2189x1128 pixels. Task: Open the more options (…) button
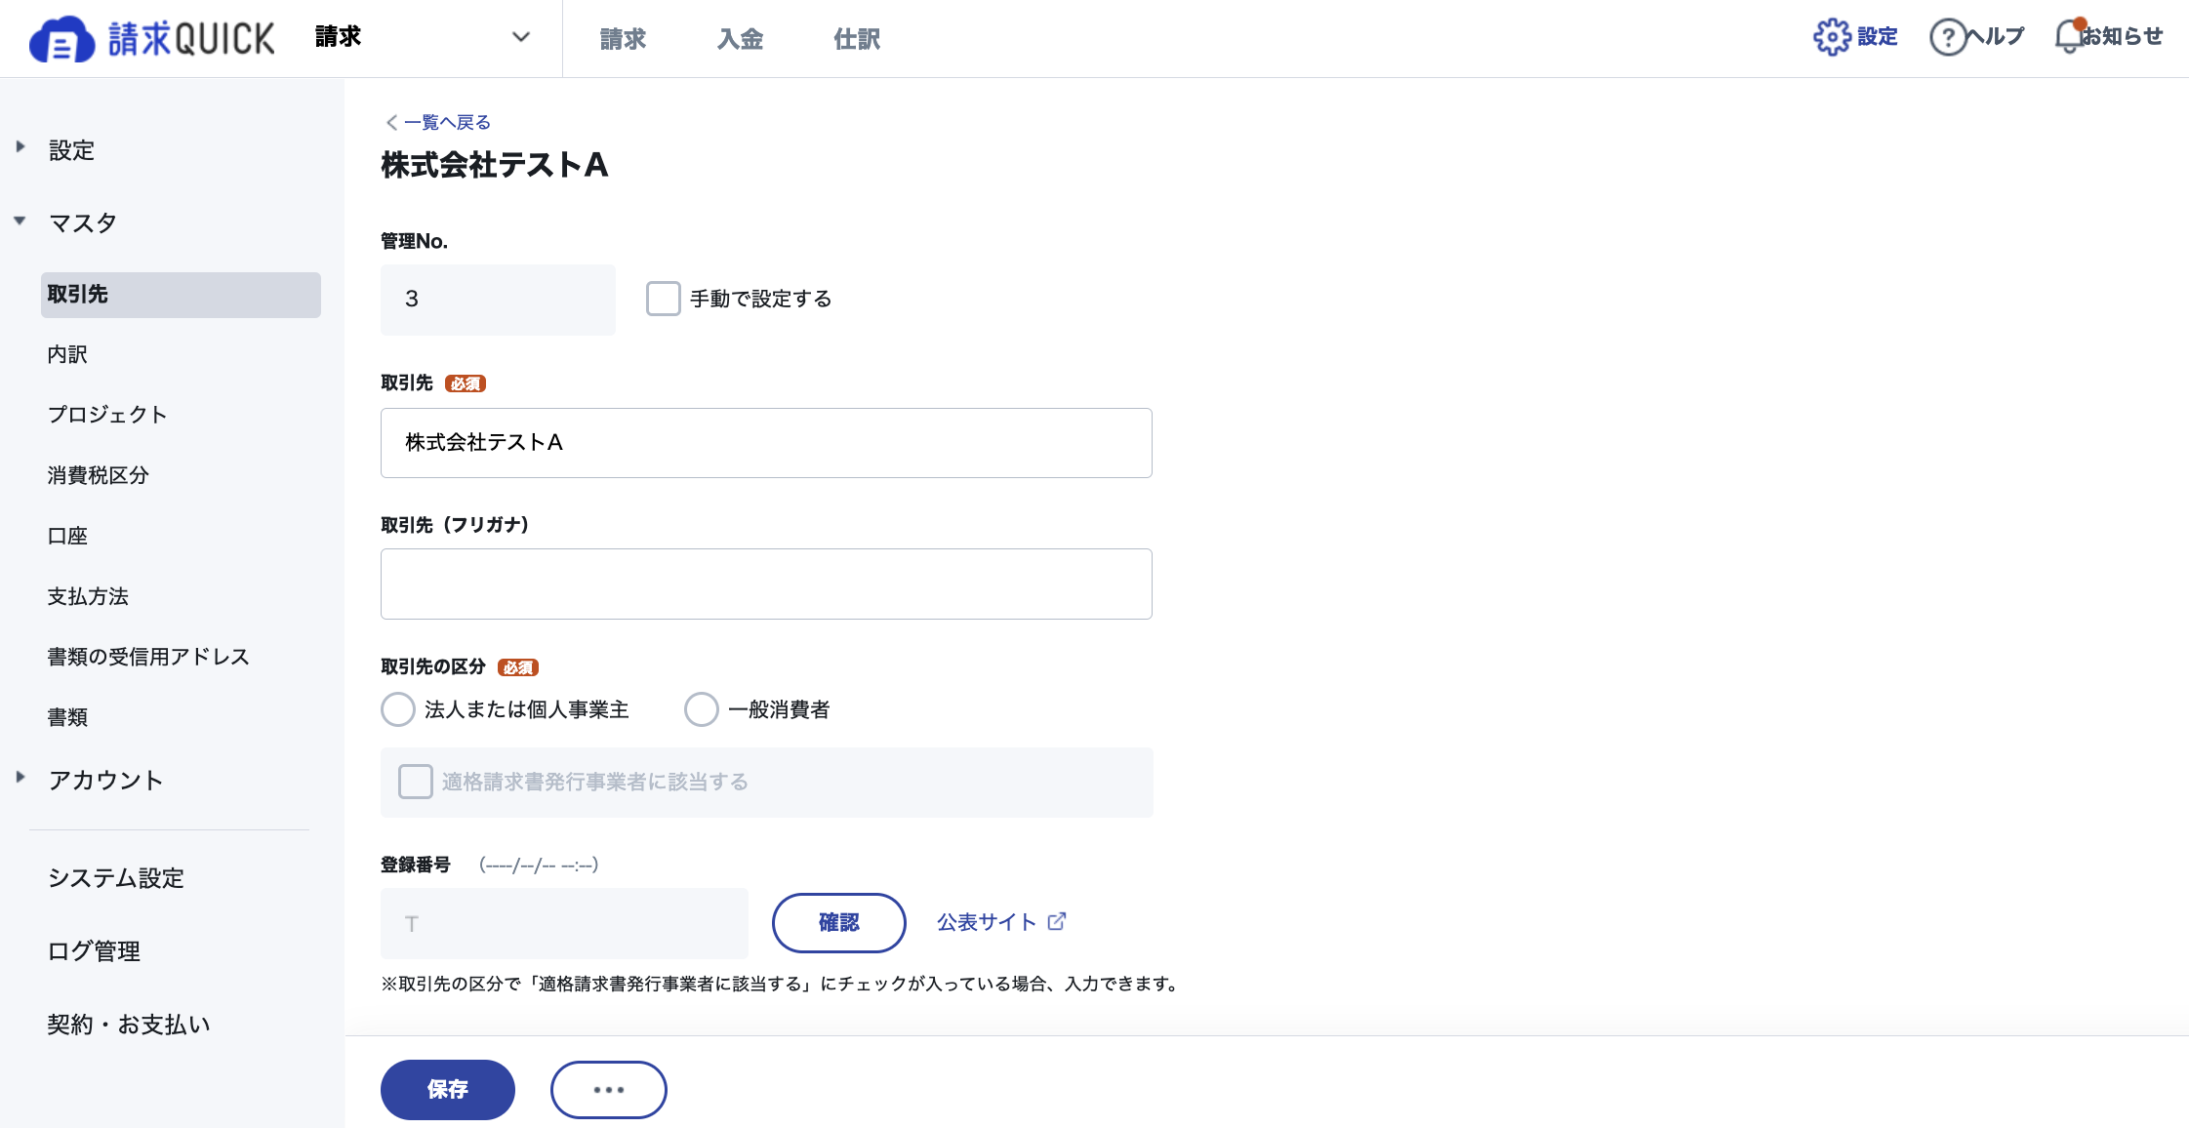(609, 1089)
